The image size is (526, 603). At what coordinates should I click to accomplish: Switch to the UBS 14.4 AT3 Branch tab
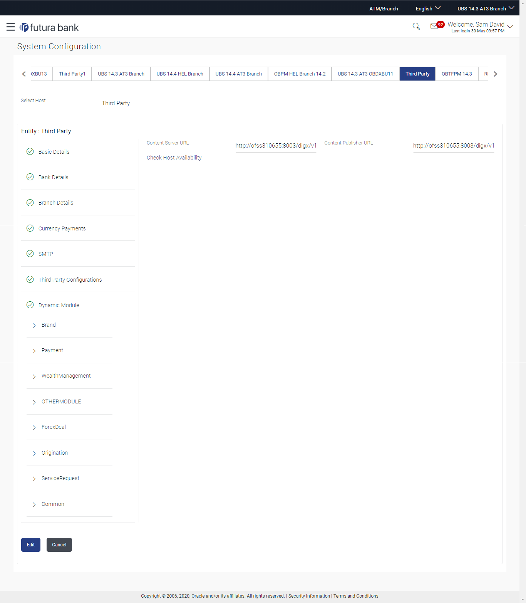pyautogui.click(x=239, y=74)
